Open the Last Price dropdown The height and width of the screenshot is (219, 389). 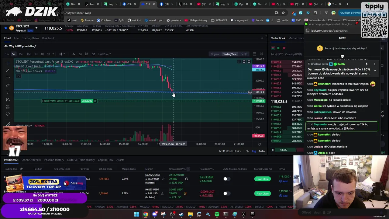tap(105, 54)
